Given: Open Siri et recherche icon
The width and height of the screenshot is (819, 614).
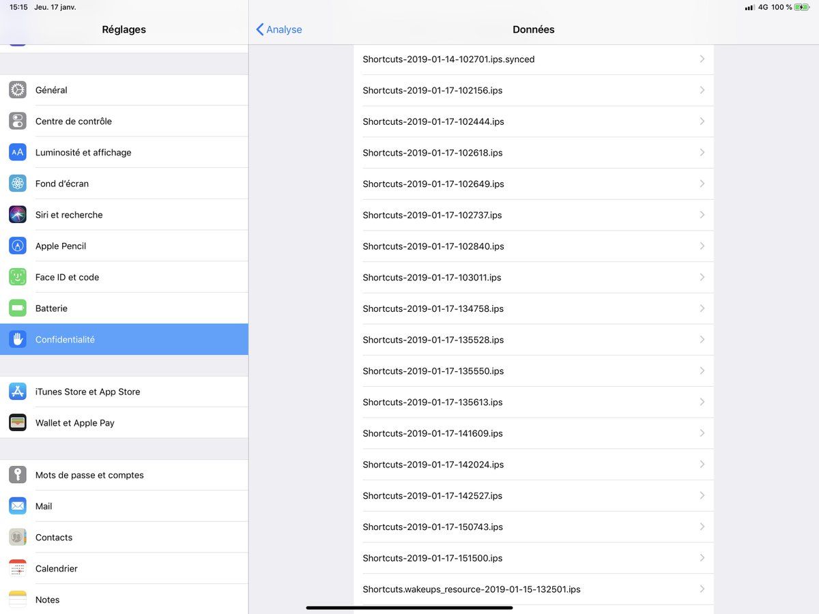Looking at the screenshot, I should [18, 215].
